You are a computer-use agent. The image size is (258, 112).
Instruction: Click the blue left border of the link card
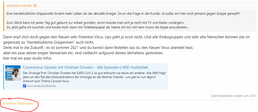click(x=4, y=76)
